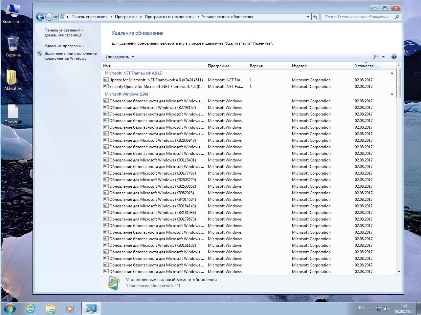Open the view options dropdown arrow
Image resolution: width=421 pixels, height=315 pixels.
[x=383, y=57]
